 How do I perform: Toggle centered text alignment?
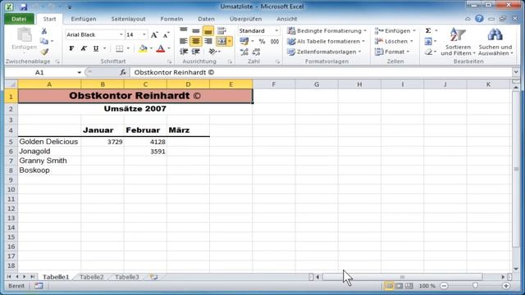[x=196, y=41]
